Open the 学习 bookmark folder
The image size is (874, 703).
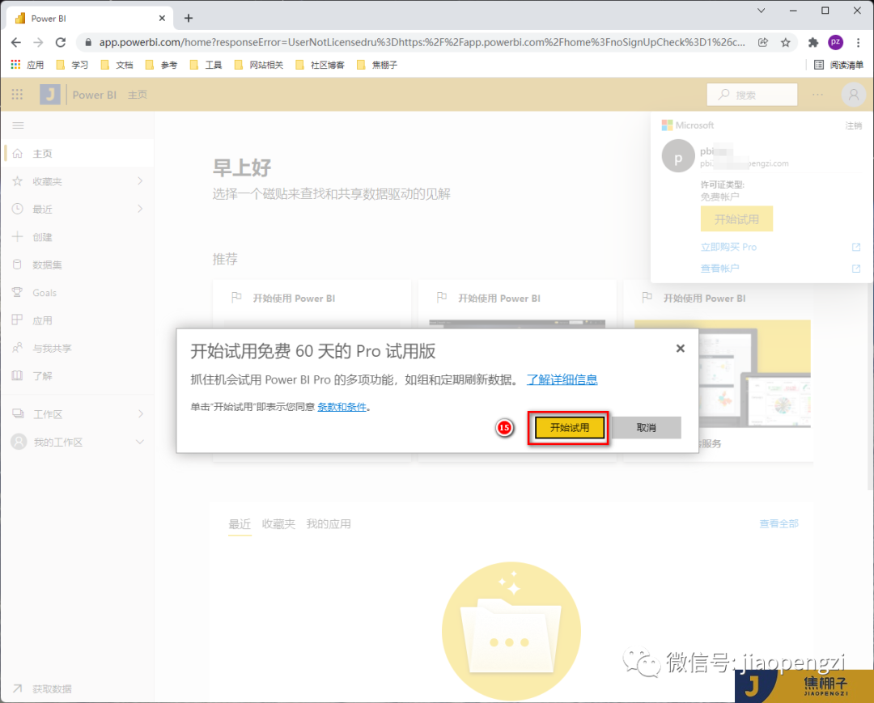click(x=72, y=66)
